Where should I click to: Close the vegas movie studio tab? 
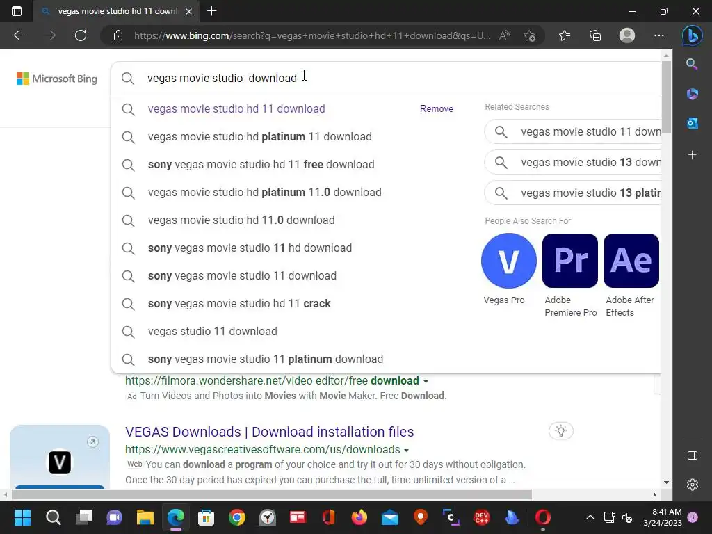click(189, 11)
